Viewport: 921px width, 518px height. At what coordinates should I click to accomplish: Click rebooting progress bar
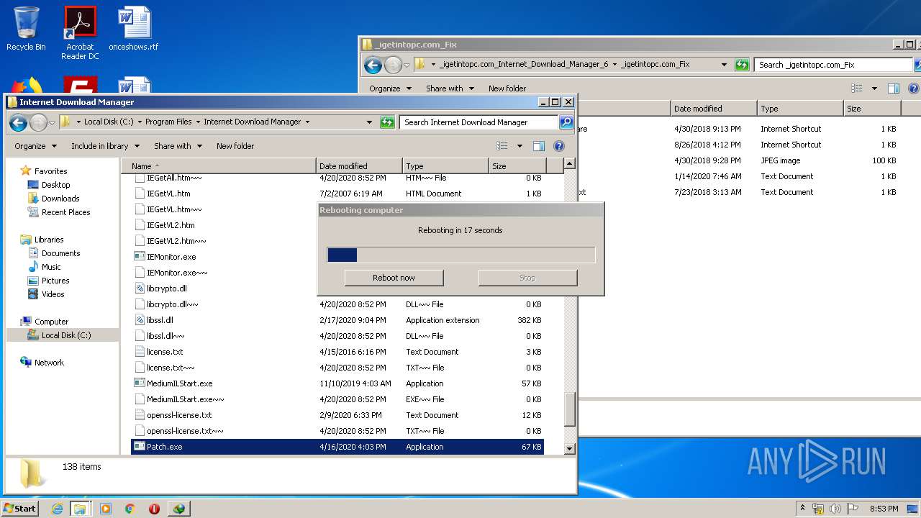pyautogui.click(x=461, y=255)
